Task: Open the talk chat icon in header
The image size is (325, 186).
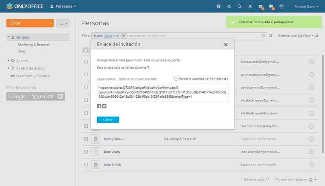Action: [x=271, y=7]
